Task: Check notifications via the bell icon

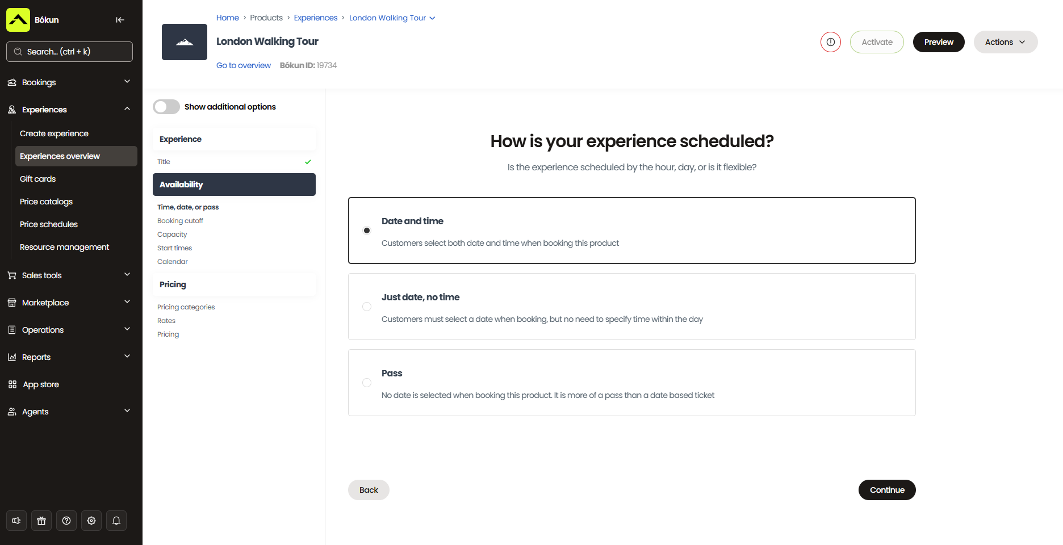Action: point(116,520)
